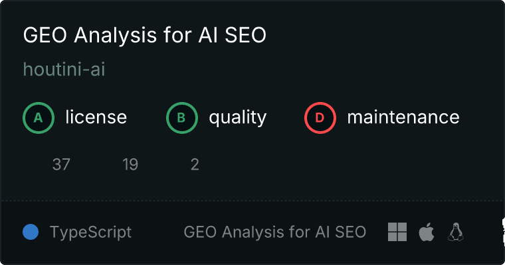Open the GEO Analysis for AI SEO title

(x=145, y=35)
